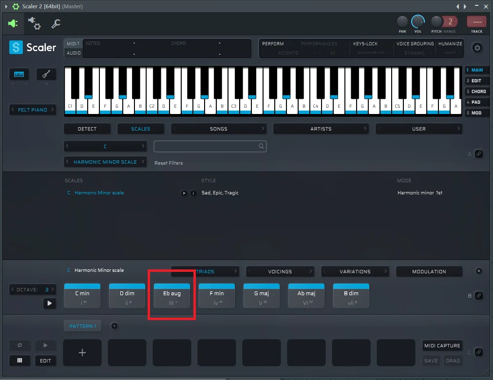Open the SONGS dropdown
The height and width of the screenshot is (380, 493).
point(219,129)
